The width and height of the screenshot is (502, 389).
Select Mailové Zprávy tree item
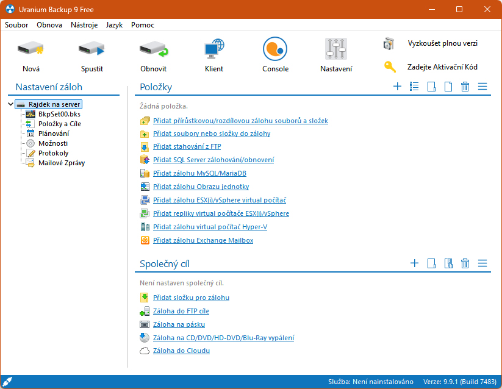(62, 163)
